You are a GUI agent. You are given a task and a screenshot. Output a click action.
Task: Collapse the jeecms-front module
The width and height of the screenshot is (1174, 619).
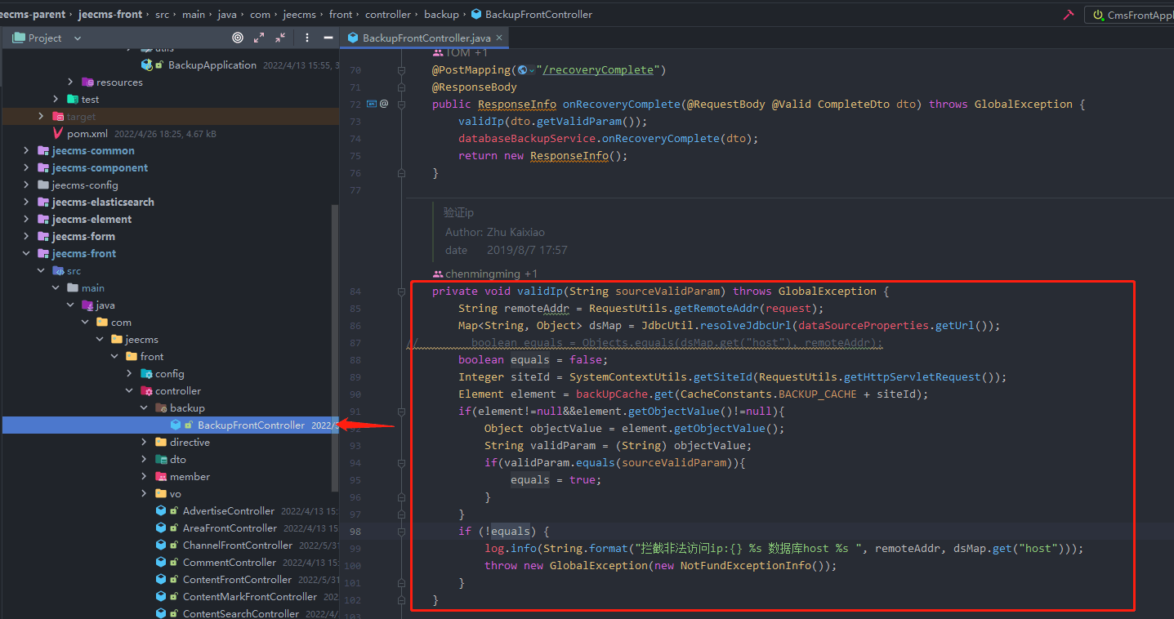[26, 254]
